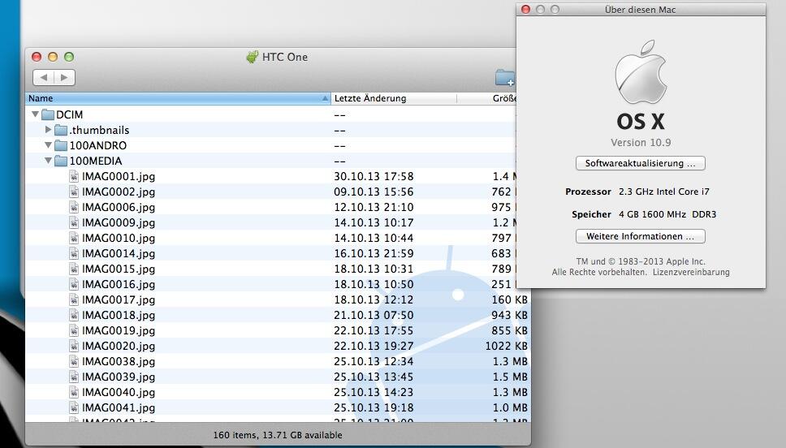
Task: Collapse the DCIM folder
Action: (35, 114)
